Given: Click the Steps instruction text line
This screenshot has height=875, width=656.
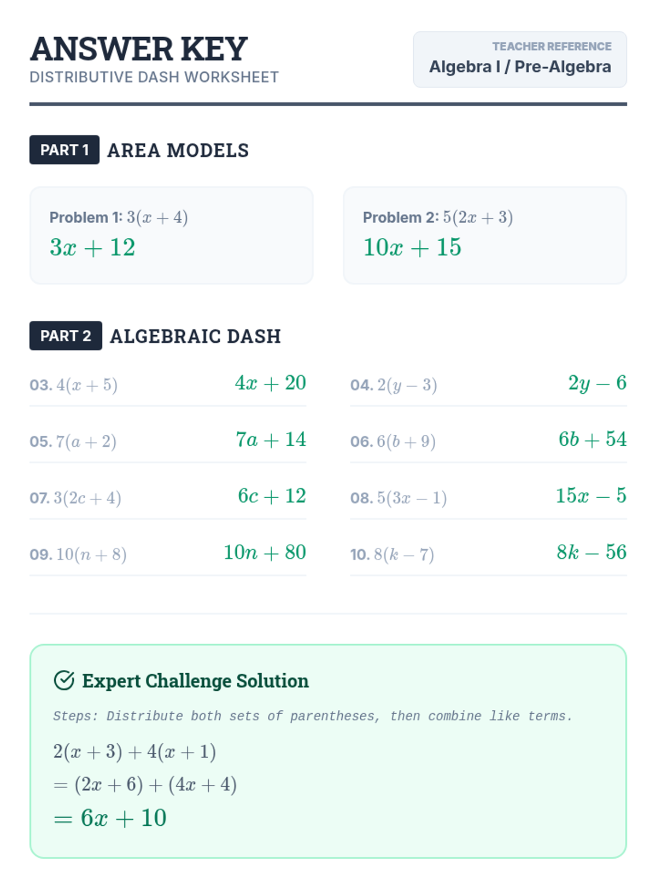Looking at the screenshot, I should pyautogui.click(x=313, y=716).
